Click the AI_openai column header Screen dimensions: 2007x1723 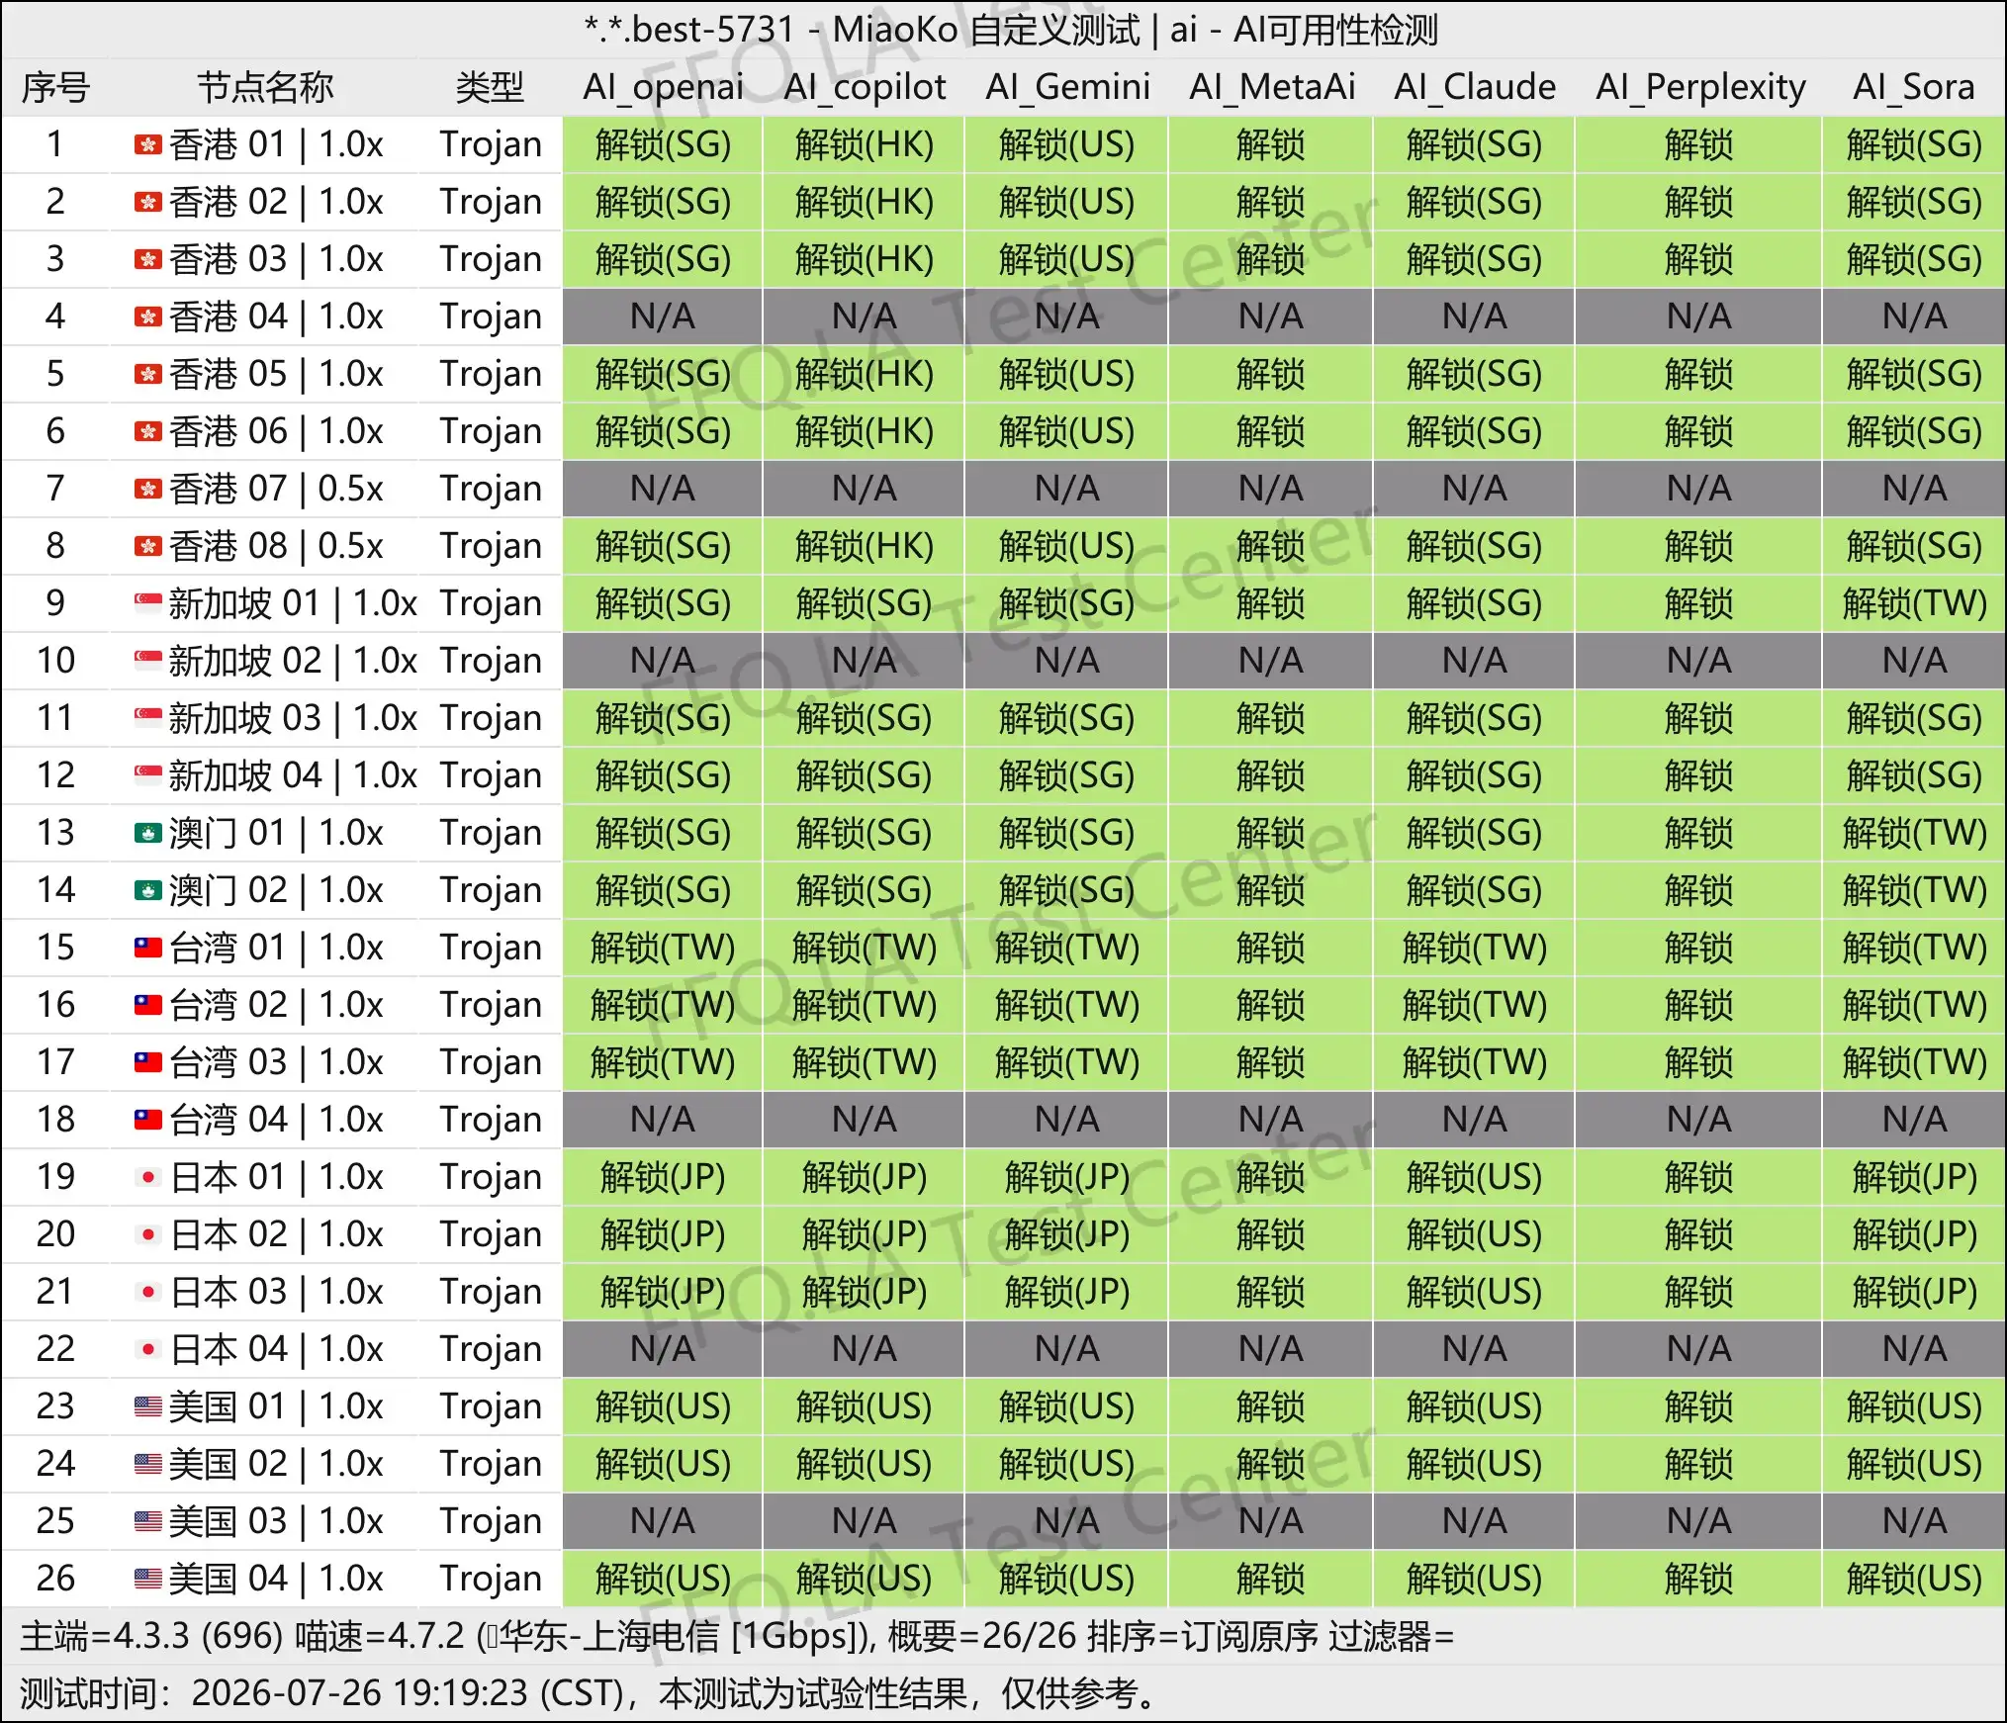pyautogui.click(x=663, y=88)
